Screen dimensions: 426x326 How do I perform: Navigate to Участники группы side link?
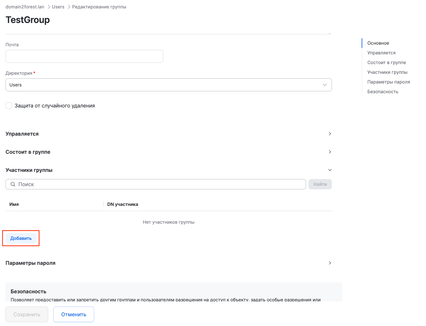tap(387, 72)
